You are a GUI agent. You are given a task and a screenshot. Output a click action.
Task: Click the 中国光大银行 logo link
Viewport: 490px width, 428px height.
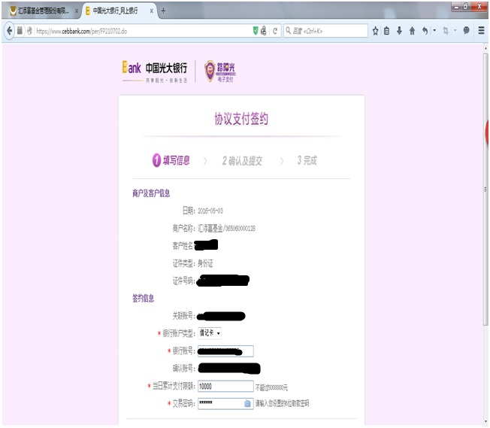155,70
